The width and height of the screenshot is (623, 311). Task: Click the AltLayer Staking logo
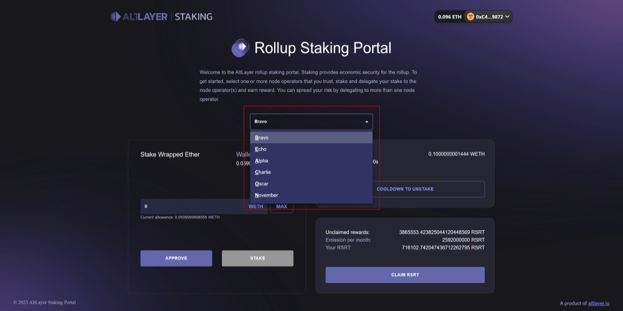point(161,17)
